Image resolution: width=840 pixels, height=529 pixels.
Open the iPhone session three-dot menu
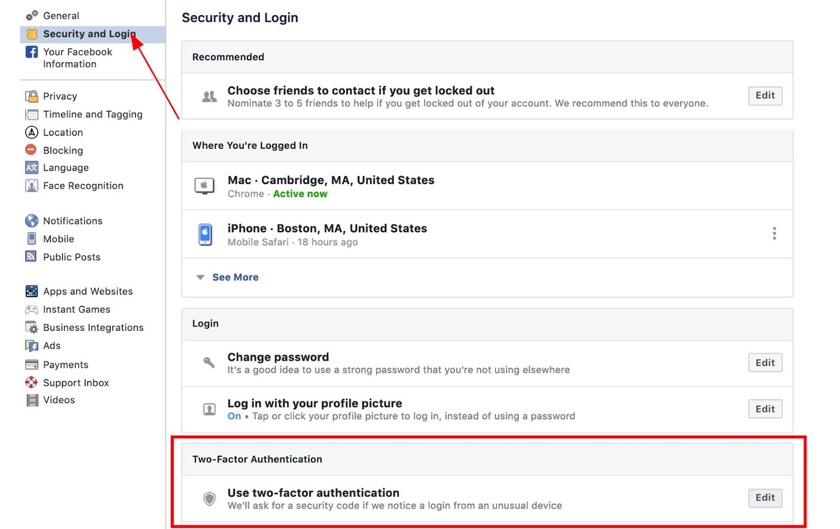(x=774, y=233)
